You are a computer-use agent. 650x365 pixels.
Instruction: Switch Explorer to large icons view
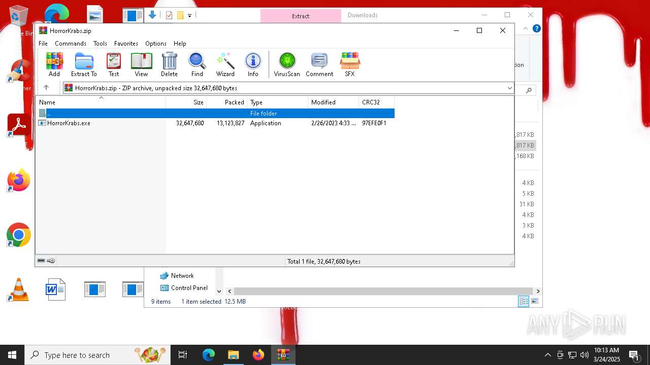click(534, 302)
